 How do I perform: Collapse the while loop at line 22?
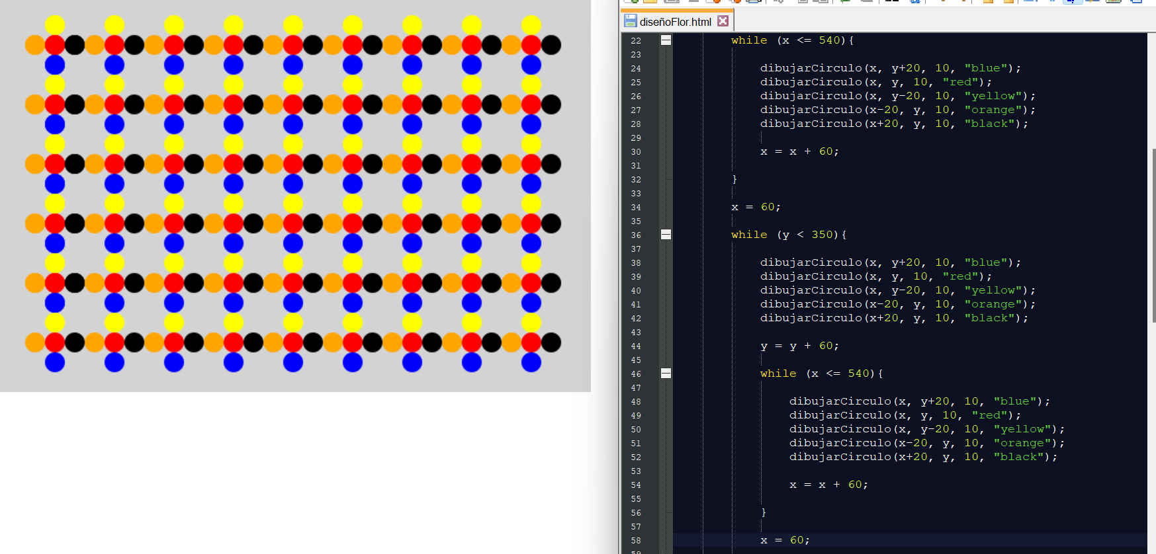tap(666, 40)
